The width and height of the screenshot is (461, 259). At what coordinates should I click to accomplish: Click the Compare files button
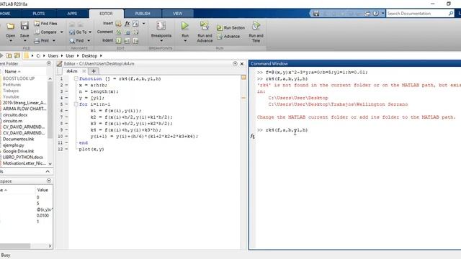pos(45,32)
